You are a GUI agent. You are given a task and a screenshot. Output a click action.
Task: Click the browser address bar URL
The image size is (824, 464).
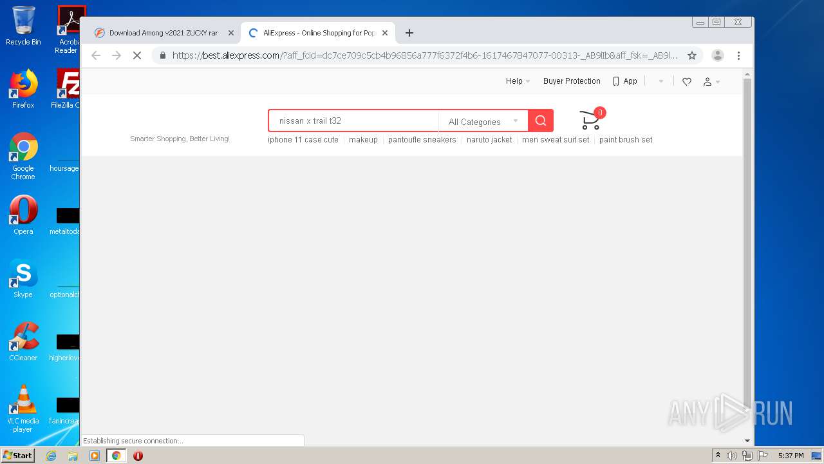point(425,55)
